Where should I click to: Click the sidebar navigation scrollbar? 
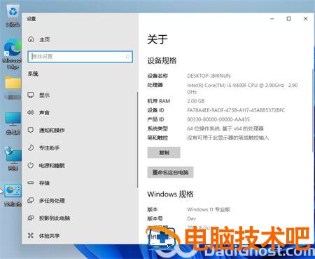[x=137, y=140]
